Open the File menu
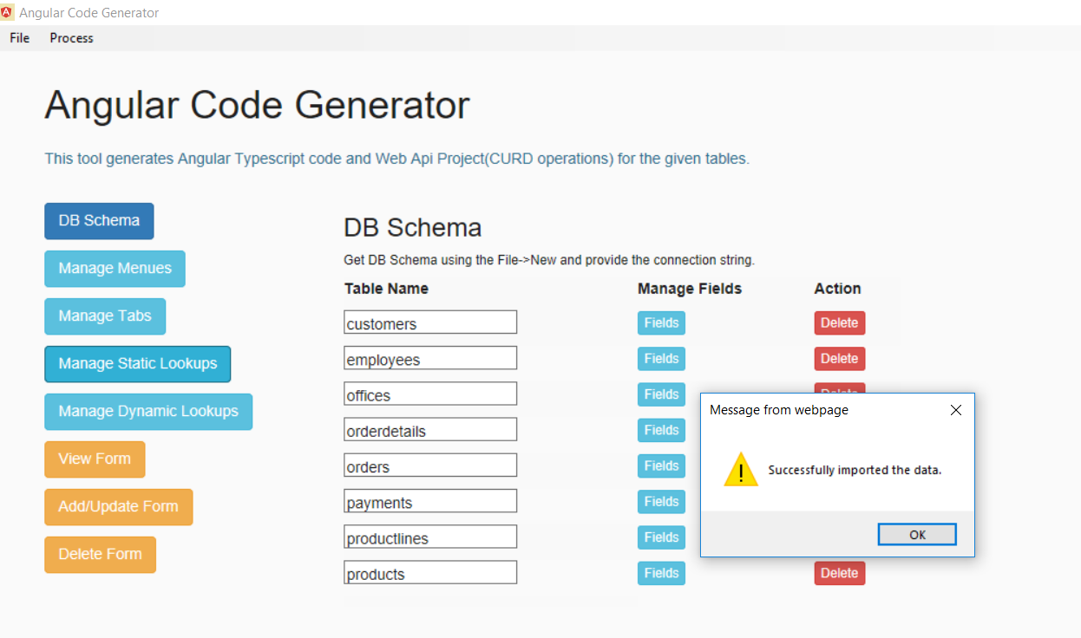This screenshot has width=1081, height=638. coord(18,37)
